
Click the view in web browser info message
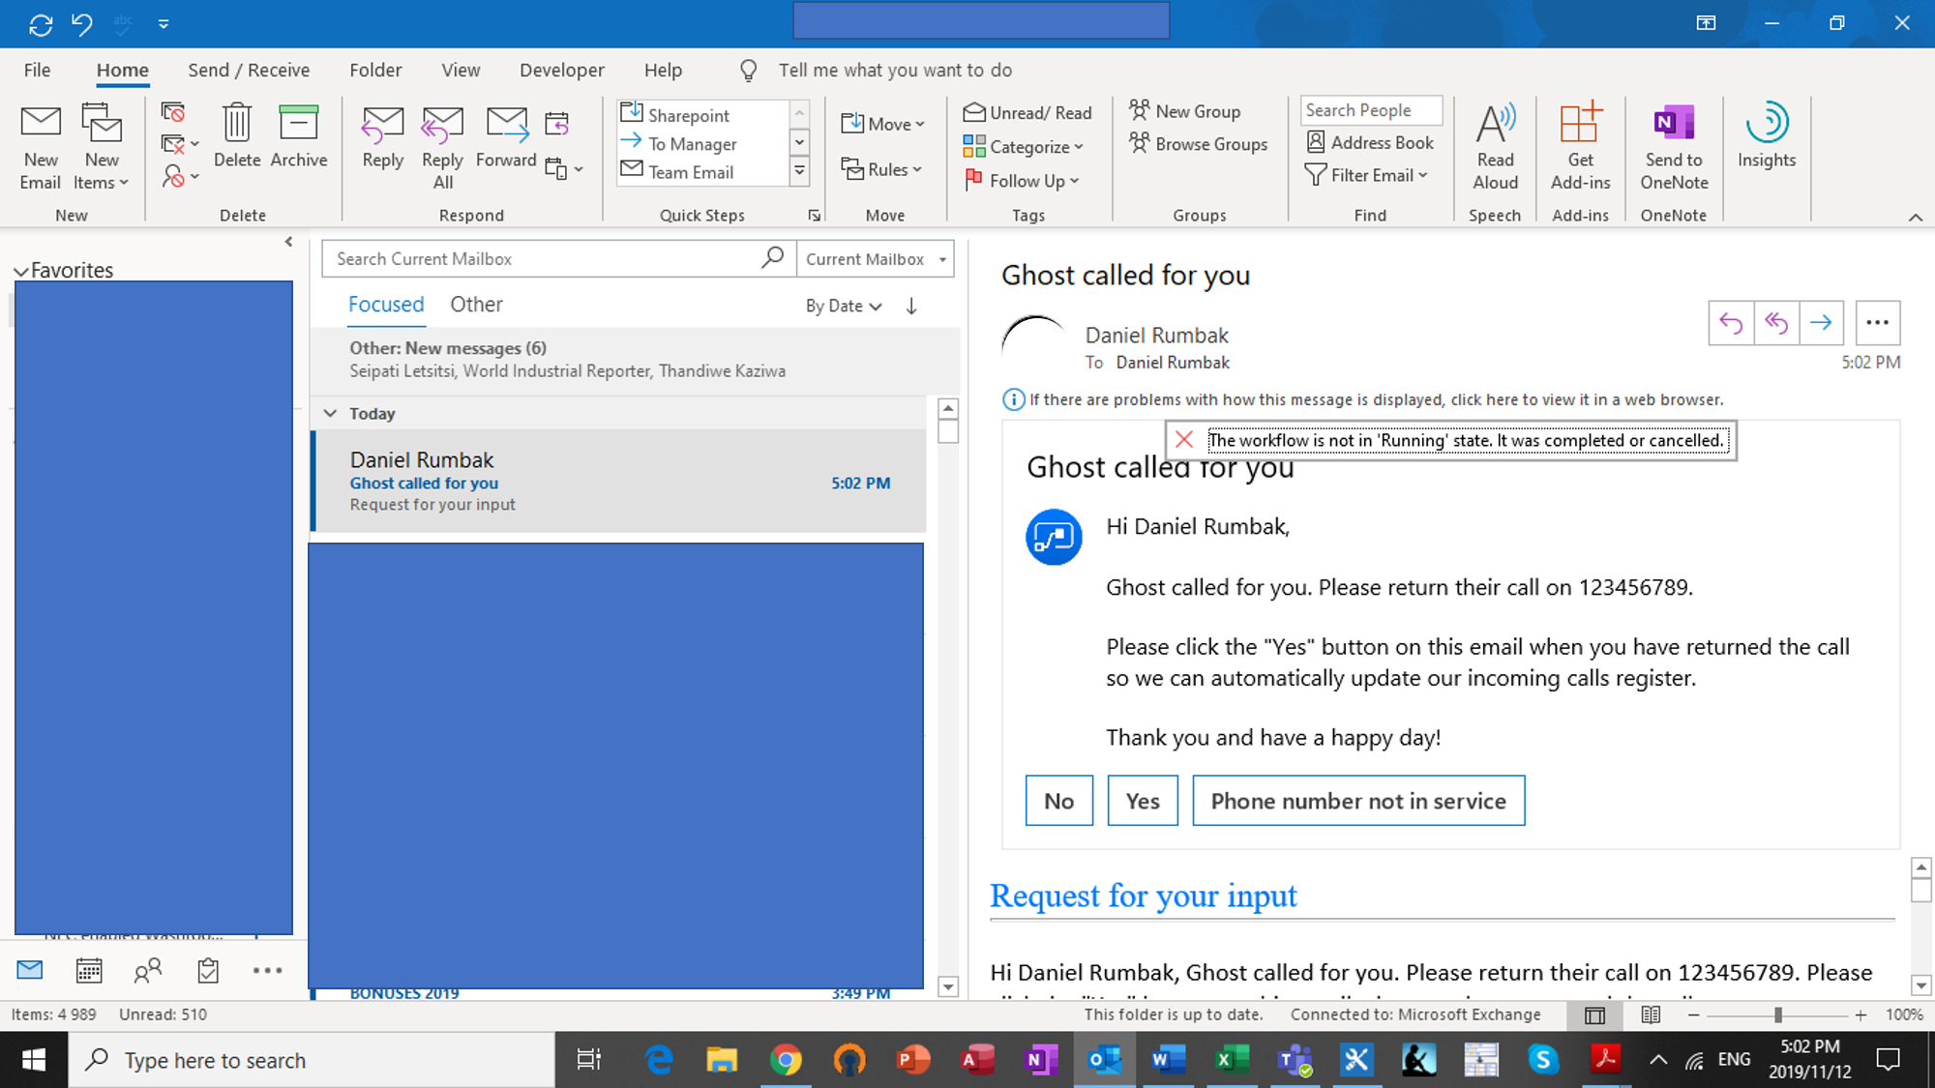[x=1364, y=399]
